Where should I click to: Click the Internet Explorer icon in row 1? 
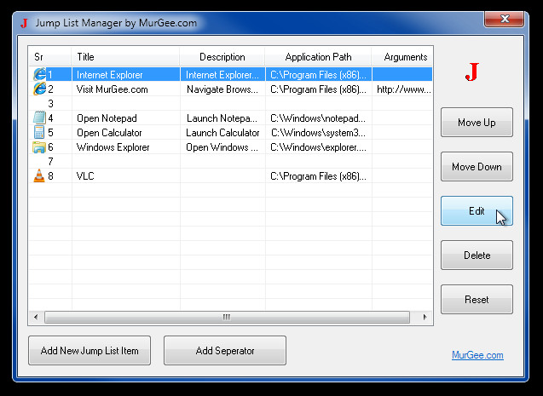tap(39, 74)
